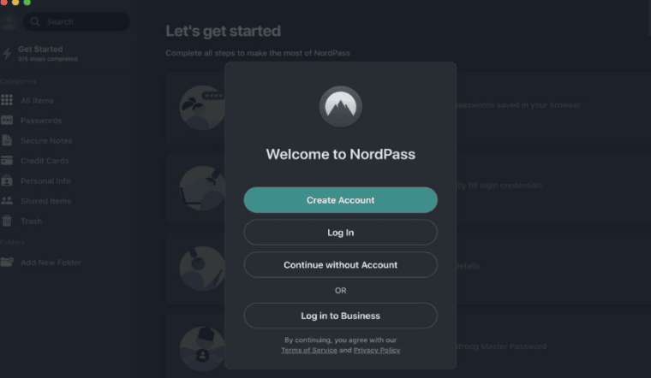Click the Search field in sidebar
Viewport: 651px width, 378px height.
[x=76, y=21]
